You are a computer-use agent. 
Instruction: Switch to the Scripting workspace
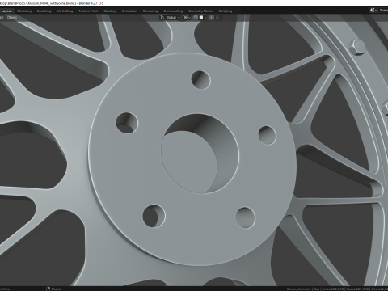[226, 11]
